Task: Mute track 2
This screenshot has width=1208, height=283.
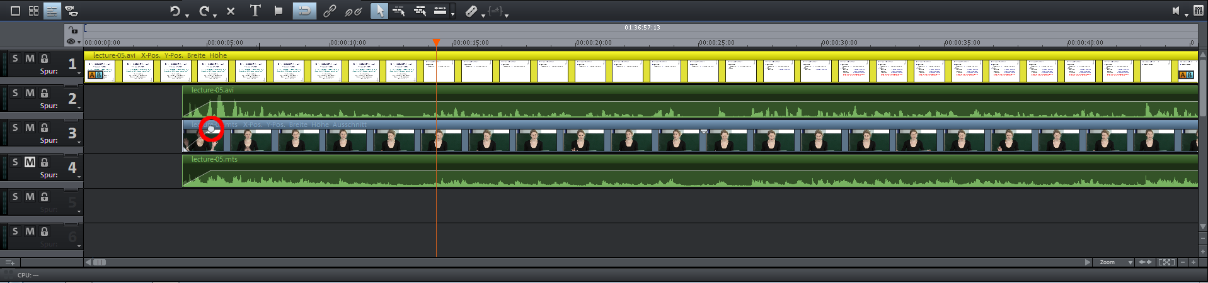Action: coord(30,92)
